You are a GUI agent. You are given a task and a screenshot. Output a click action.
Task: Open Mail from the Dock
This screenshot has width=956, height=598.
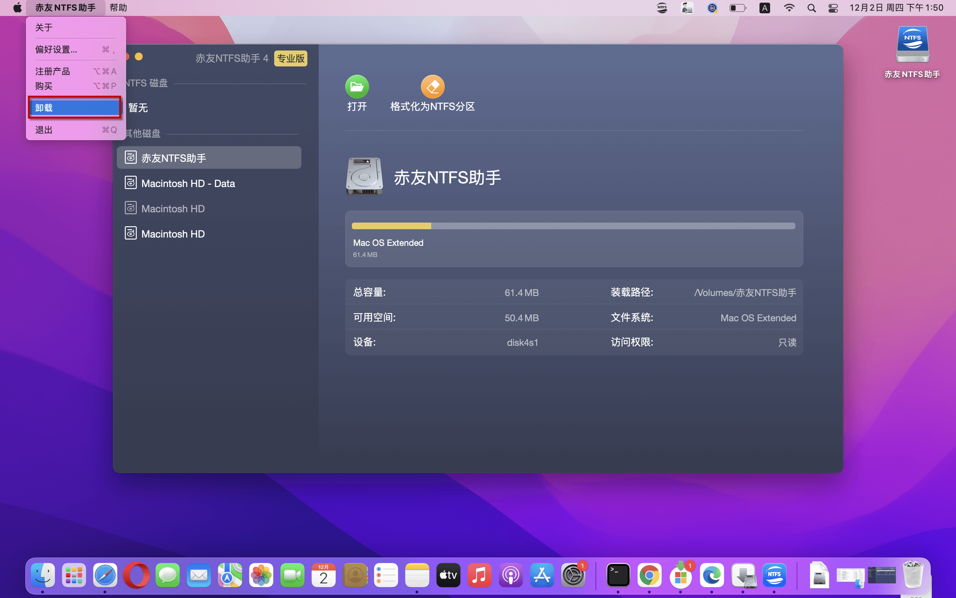coord(199,575)
